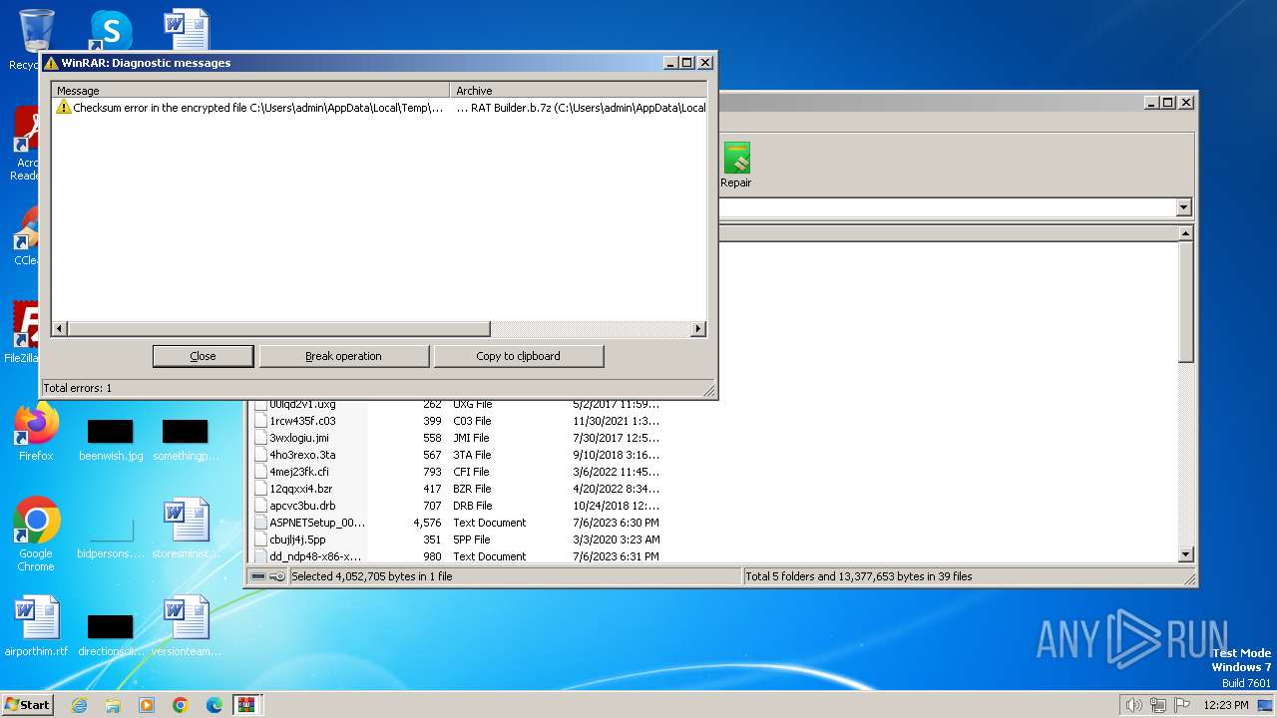
Task: Click the taskbar clock showing 12:23 PM
Action: [1225, 705]
